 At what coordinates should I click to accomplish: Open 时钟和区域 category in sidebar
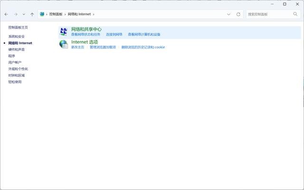click(x=17, y=76)
